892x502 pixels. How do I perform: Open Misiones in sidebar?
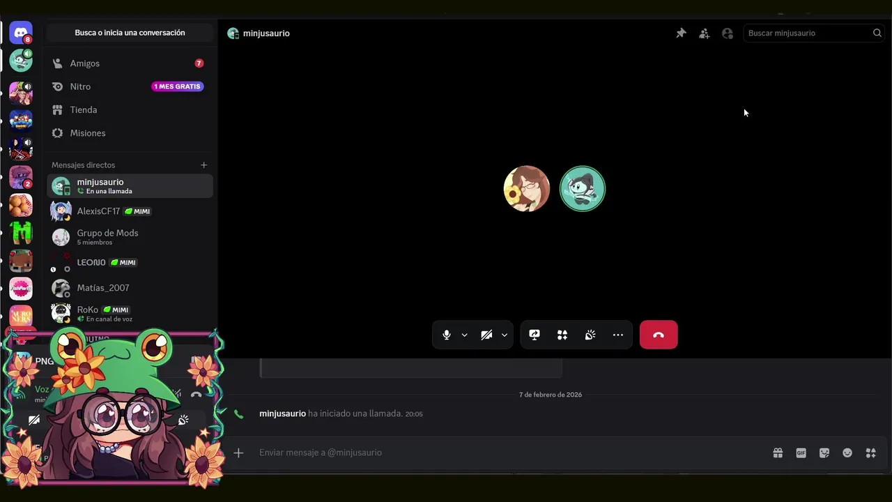pyautogui.click(x=130, y=133)
